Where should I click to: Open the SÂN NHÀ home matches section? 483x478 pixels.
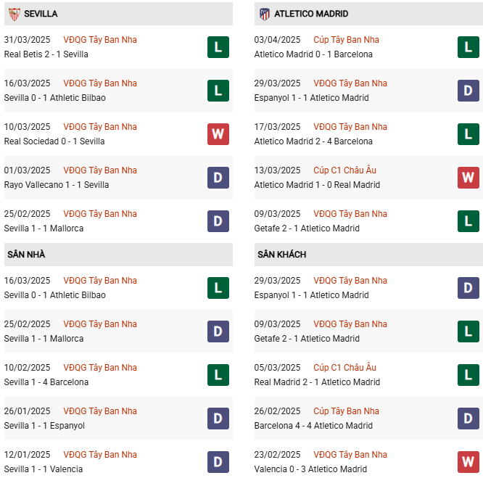click(x=26, y=255)
